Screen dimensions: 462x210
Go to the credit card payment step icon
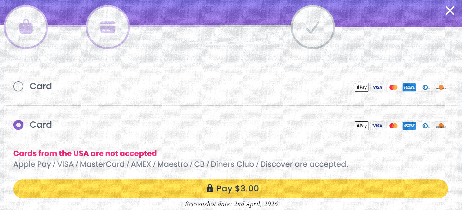tap(108, 27)
